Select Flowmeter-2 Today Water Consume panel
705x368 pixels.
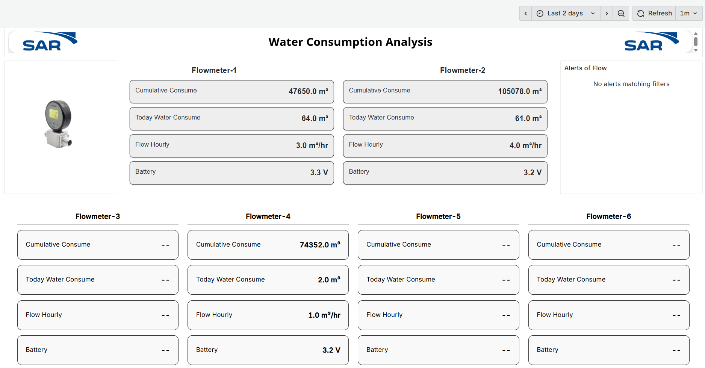[x=445, y=118]
